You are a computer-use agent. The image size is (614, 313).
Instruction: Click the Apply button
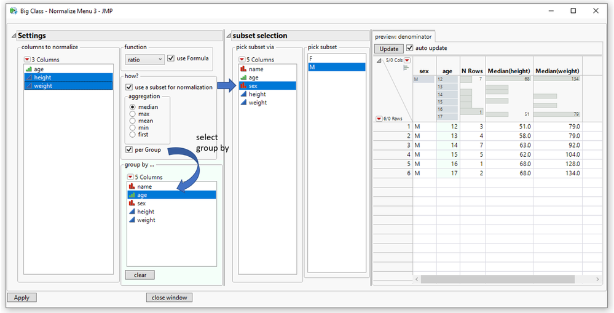click(22, 298)
